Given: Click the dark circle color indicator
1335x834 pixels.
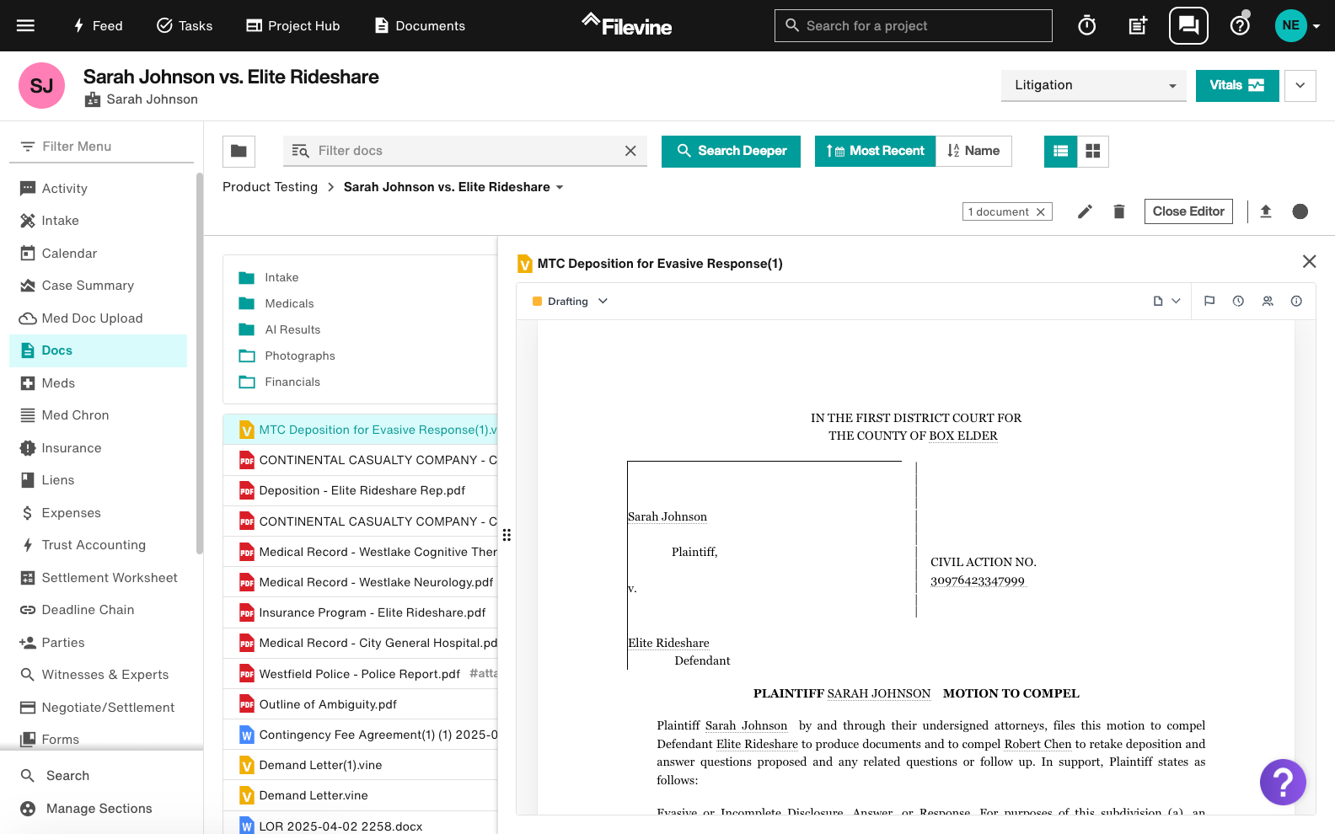Looking at the screenshot, I should (x=1300, y=211).
